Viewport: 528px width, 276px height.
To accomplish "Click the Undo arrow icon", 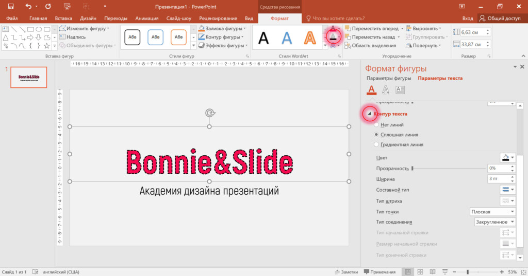I will [x=28, y=7].
